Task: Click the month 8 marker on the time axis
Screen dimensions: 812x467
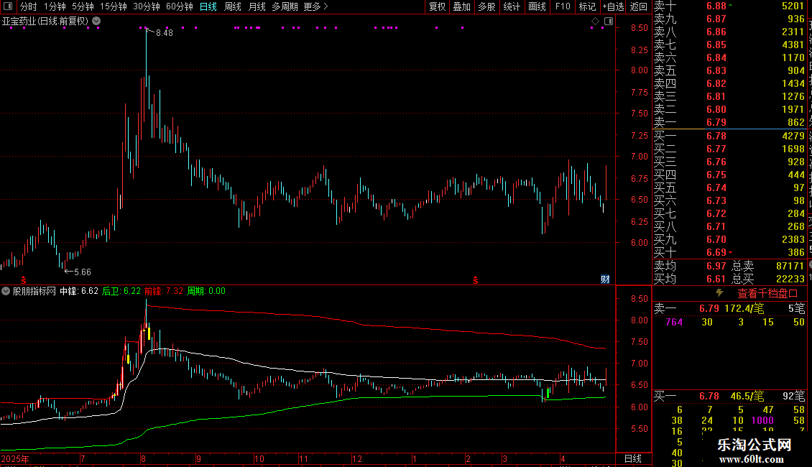Action: 143,458
